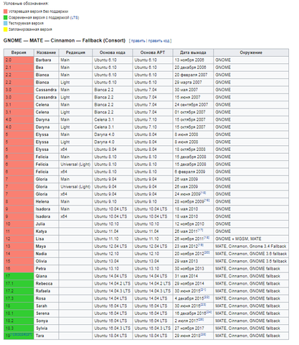Select the "Katya" name cell
Screen dimensions: 299x345
point(46,231)
